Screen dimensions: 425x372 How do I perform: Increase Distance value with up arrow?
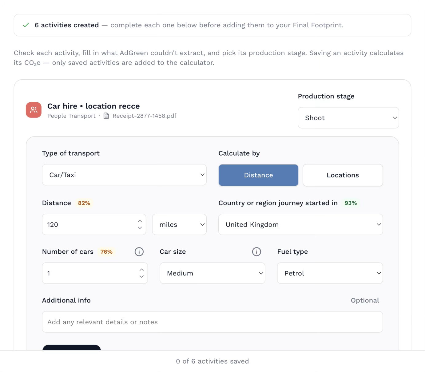click(140, 221)
